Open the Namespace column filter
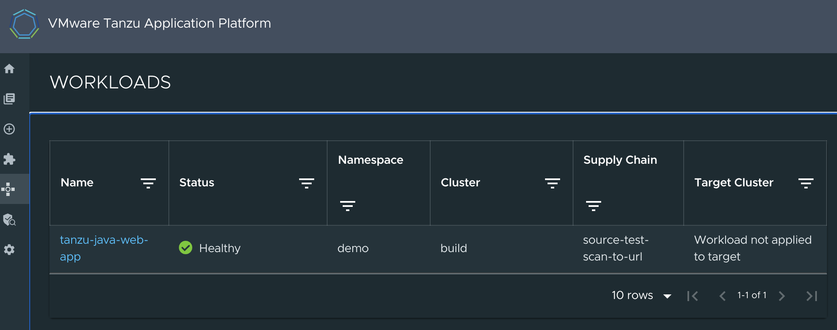This screenshot has width=837, height=330. pos(348,206)
